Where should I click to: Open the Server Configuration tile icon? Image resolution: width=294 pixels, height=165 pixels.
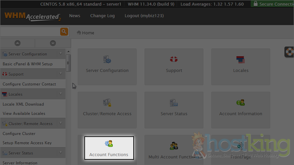[107, 60]
